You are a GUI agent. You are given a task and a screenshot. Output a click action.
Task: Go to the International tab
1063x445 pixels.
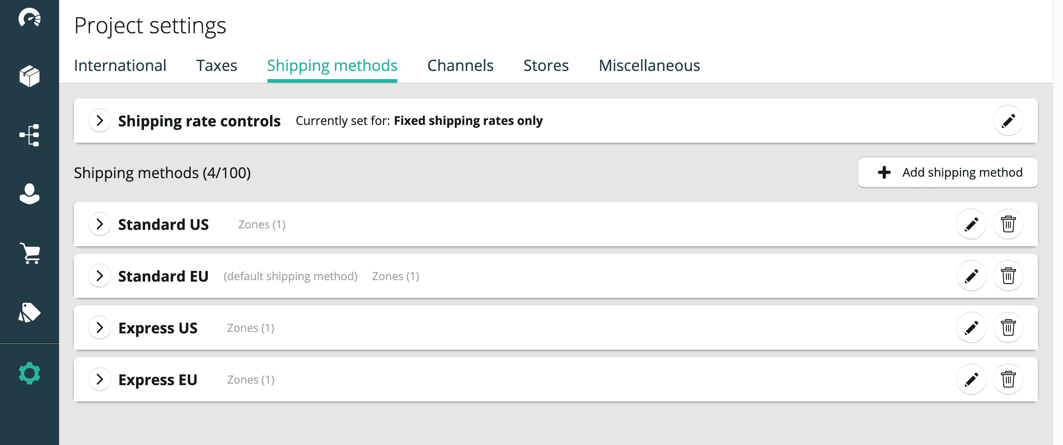120,66
